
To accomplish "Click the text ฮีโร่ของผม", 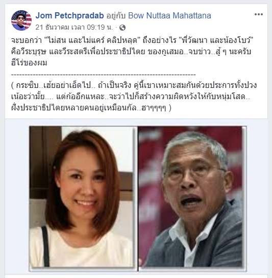I will pyautogui.click(x=29, y=63).
